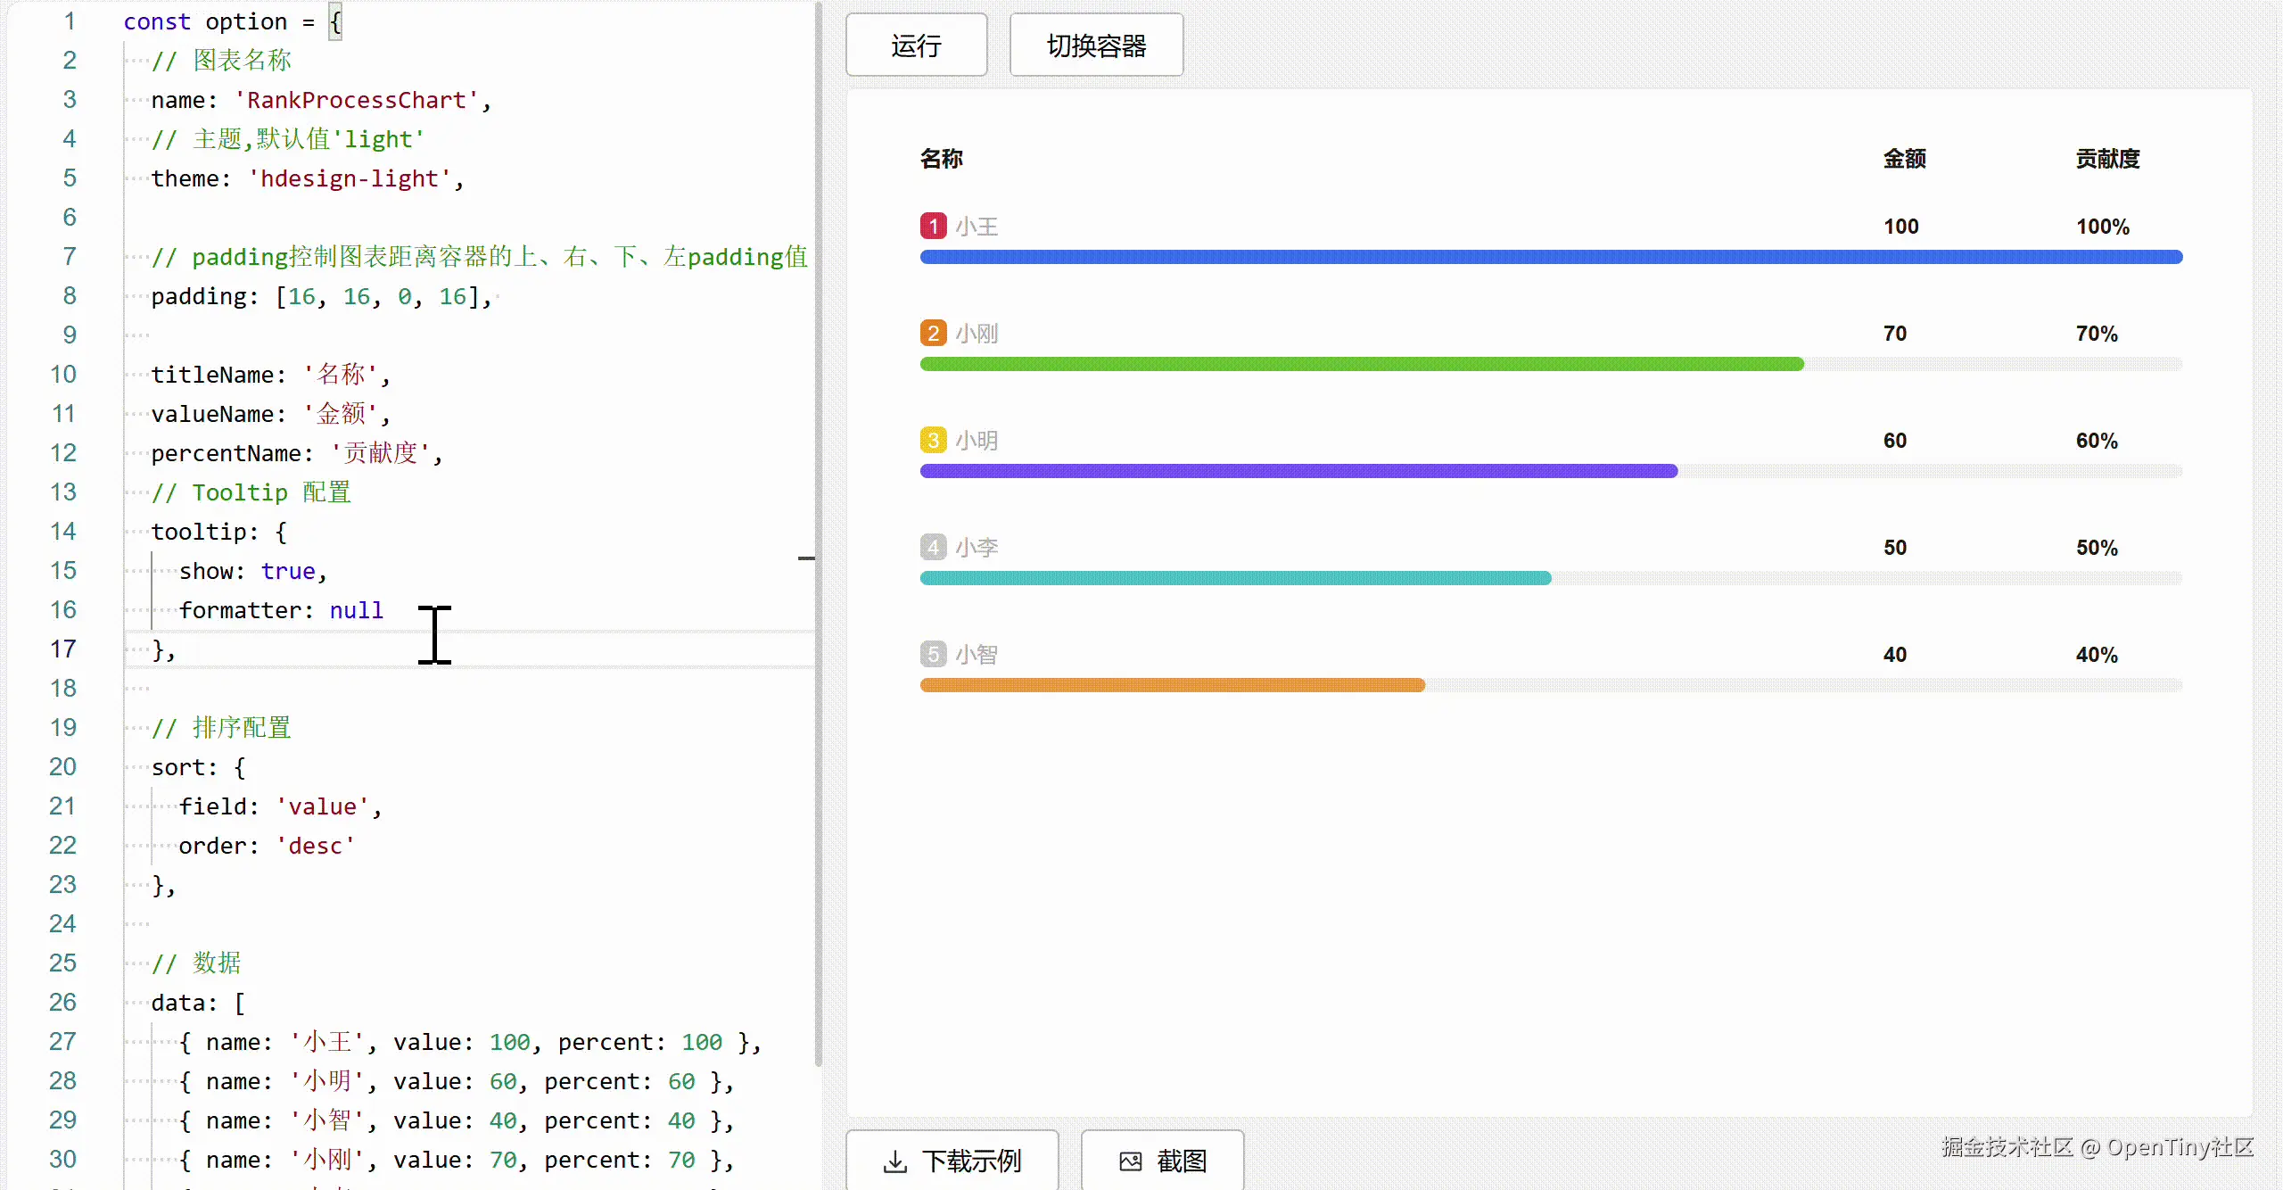Click the 'hdesign-light' theme string
Screen dimensions: 2283x1190
click(x=349, y=178)
